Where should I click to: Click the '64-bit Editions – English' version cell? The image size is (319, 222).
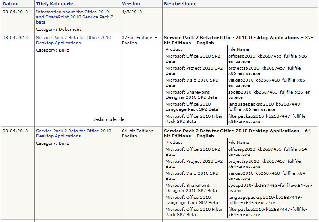140,133
